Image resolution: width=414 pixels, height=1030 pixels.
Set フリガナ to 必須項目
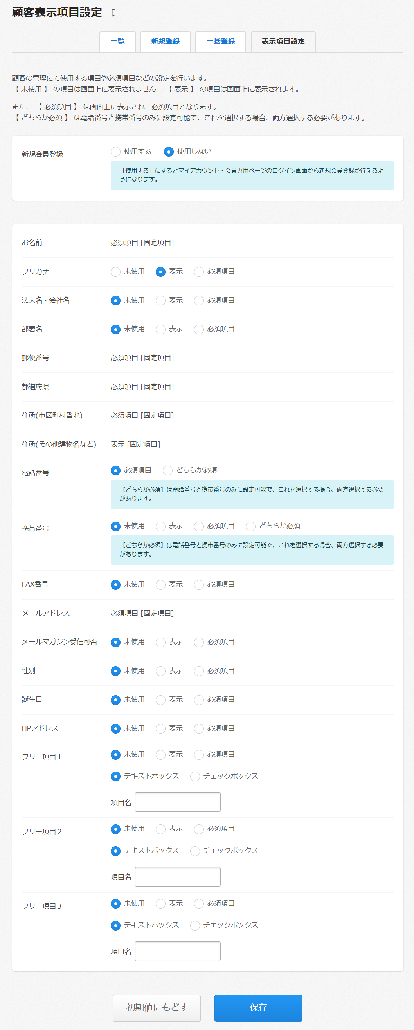coord(199,272)
